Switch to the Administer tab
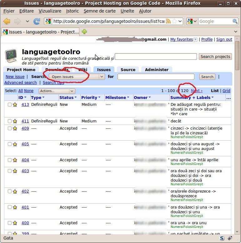This screenshot has height=243, width=241. [157, 70]
